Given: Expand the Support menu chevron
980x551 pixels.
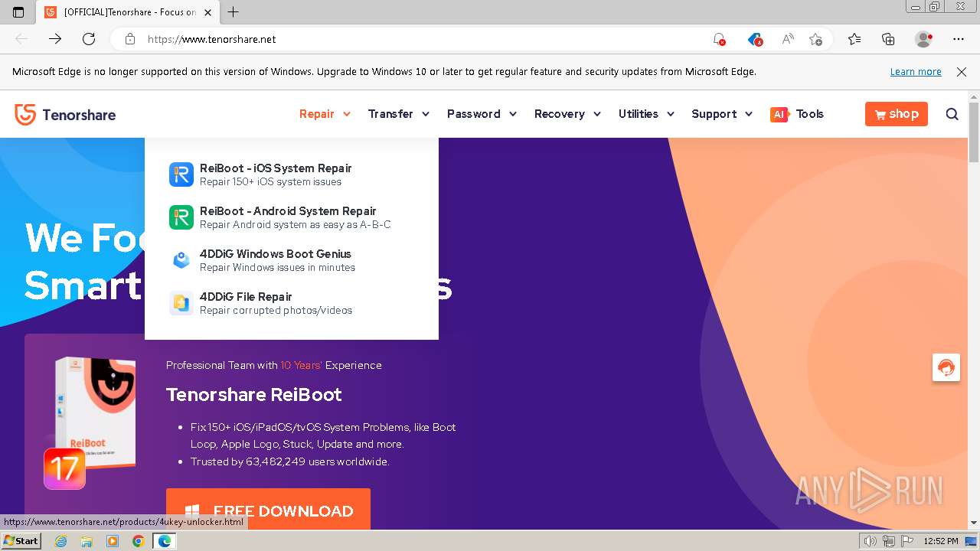Looking at the screenshot, I should (749, 114).
